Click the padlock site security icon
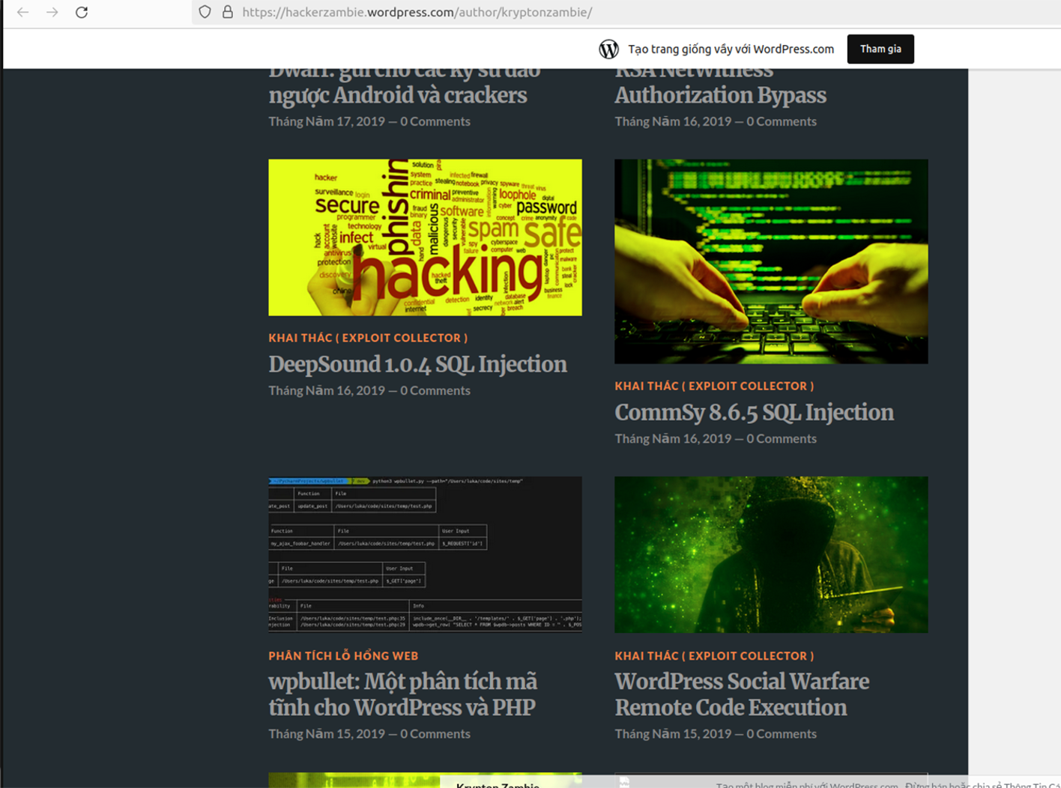Viewport: 1061px width, 788px height. pos(228,12)
